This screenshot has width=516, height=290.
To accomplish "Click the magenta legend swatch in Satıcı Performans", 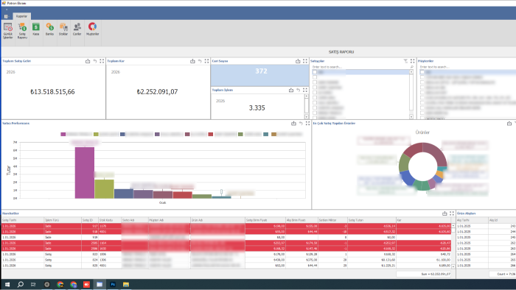I will point(63,134).
